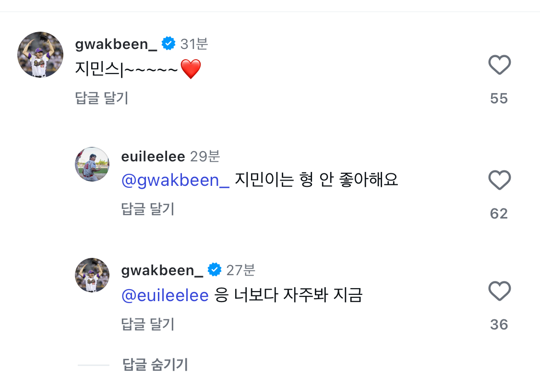Collapse replies with 답글 숨기기
This screenshot has height=377, width=540.
pos(155,365)
